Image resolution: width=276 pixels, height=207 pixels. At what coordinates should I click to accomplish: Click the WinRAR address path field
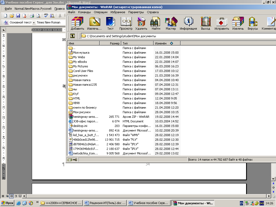[178, 36]
